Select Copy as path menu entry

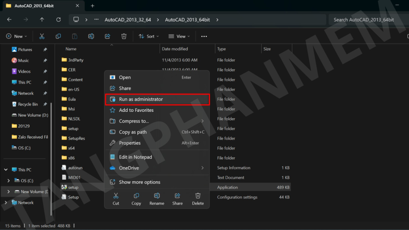(133, 132)
